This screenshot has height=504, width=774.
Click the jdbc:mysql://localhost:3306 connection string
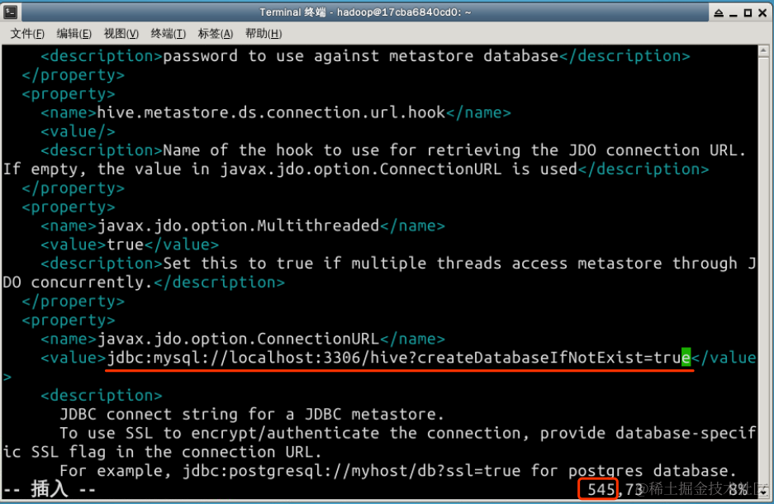pyautogui.click(x=398, y=358)
